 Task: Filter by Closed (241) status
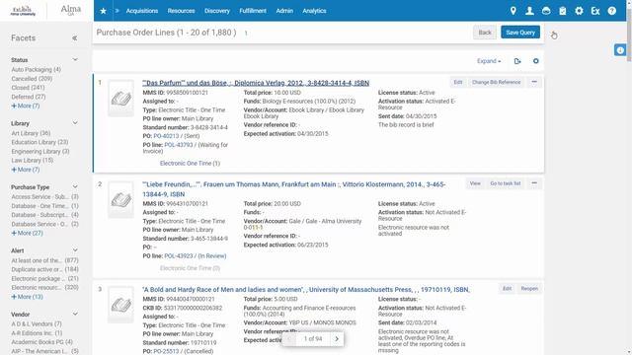28,88
